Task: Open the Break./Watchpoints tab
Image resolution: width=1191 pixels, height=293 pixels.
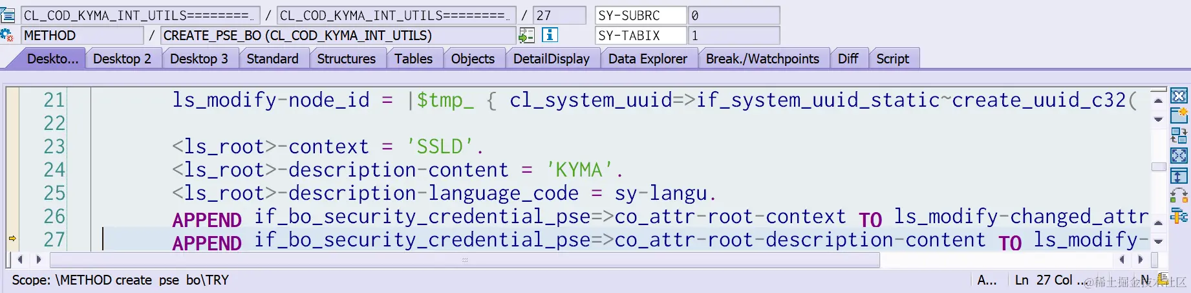Action: coord(762,59)
